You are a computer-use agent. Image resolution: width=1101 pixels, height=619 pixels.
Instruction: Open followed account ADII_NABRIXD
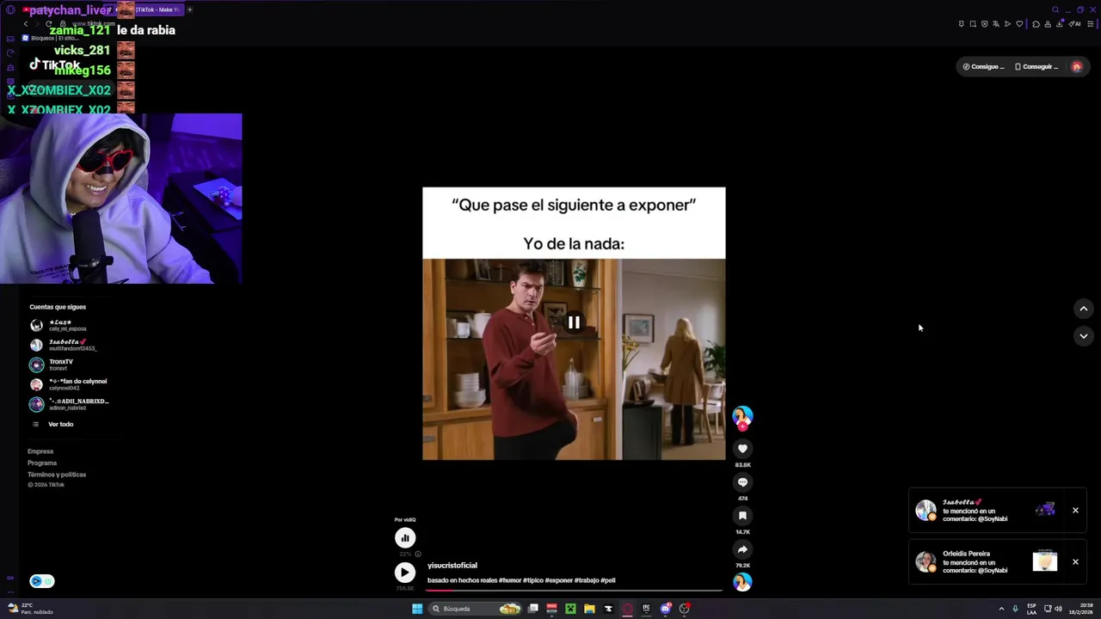pos(69,404)
